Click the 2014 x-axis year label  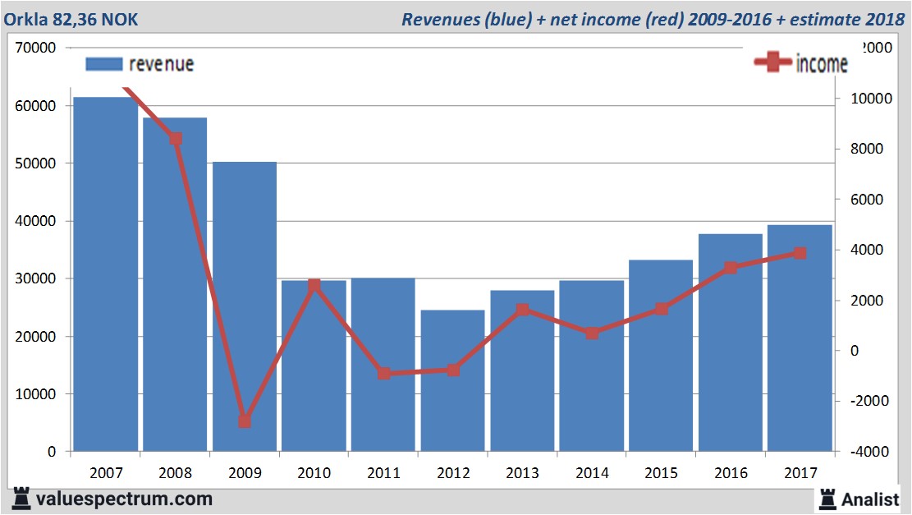[592, 472]
